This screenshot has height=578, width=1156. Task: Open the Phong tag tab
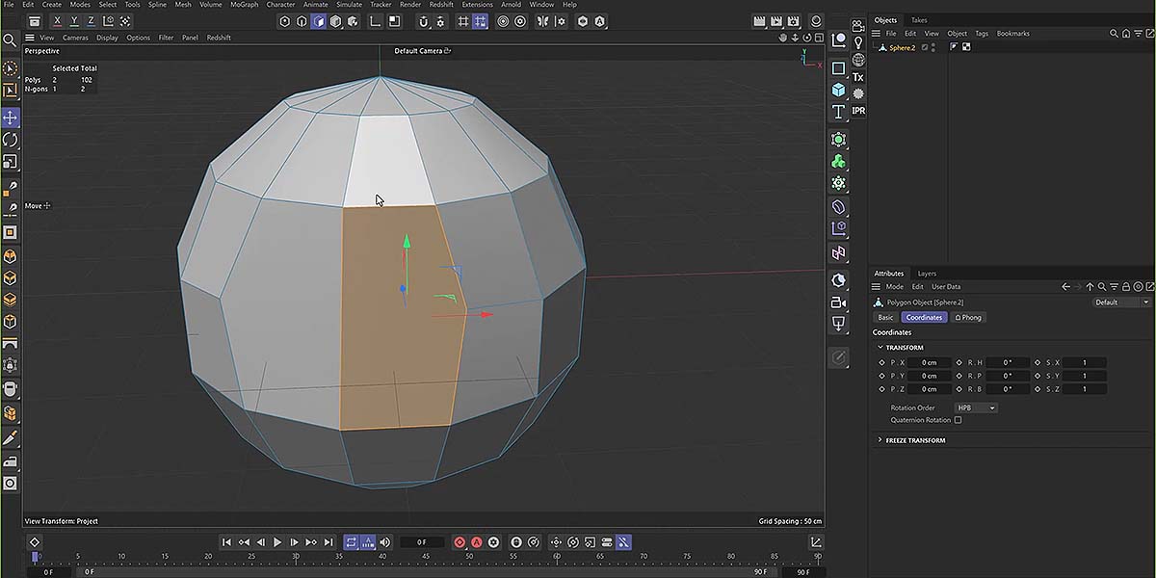[x=968, y=317]
